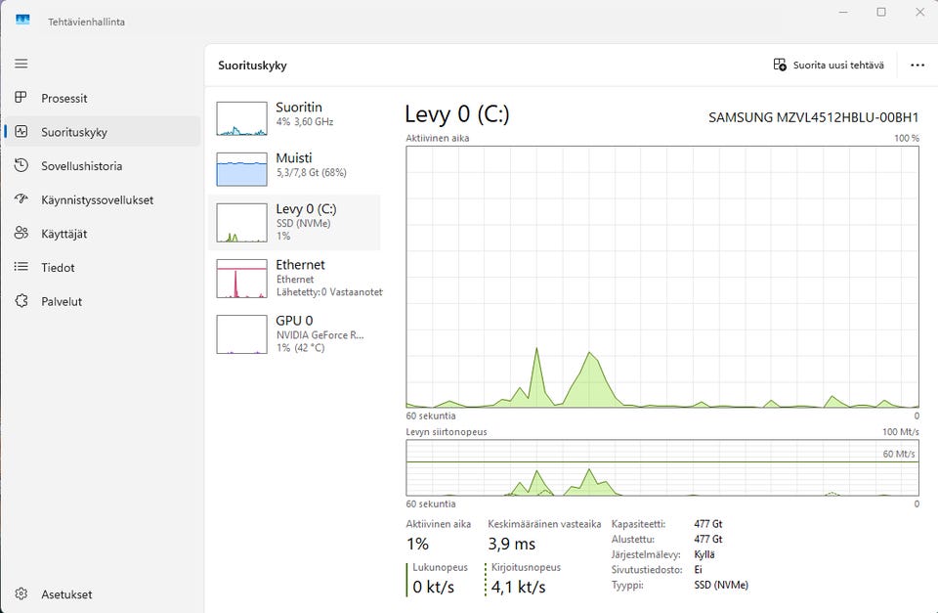Click the Alustettu 477 Gt value
This screenshot has width=938, height=613.
point(707,539)
